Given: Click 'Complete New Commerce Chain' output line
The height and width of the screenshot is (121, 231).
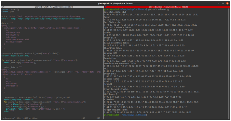Looking at the screenshot, I should [120, 64].
